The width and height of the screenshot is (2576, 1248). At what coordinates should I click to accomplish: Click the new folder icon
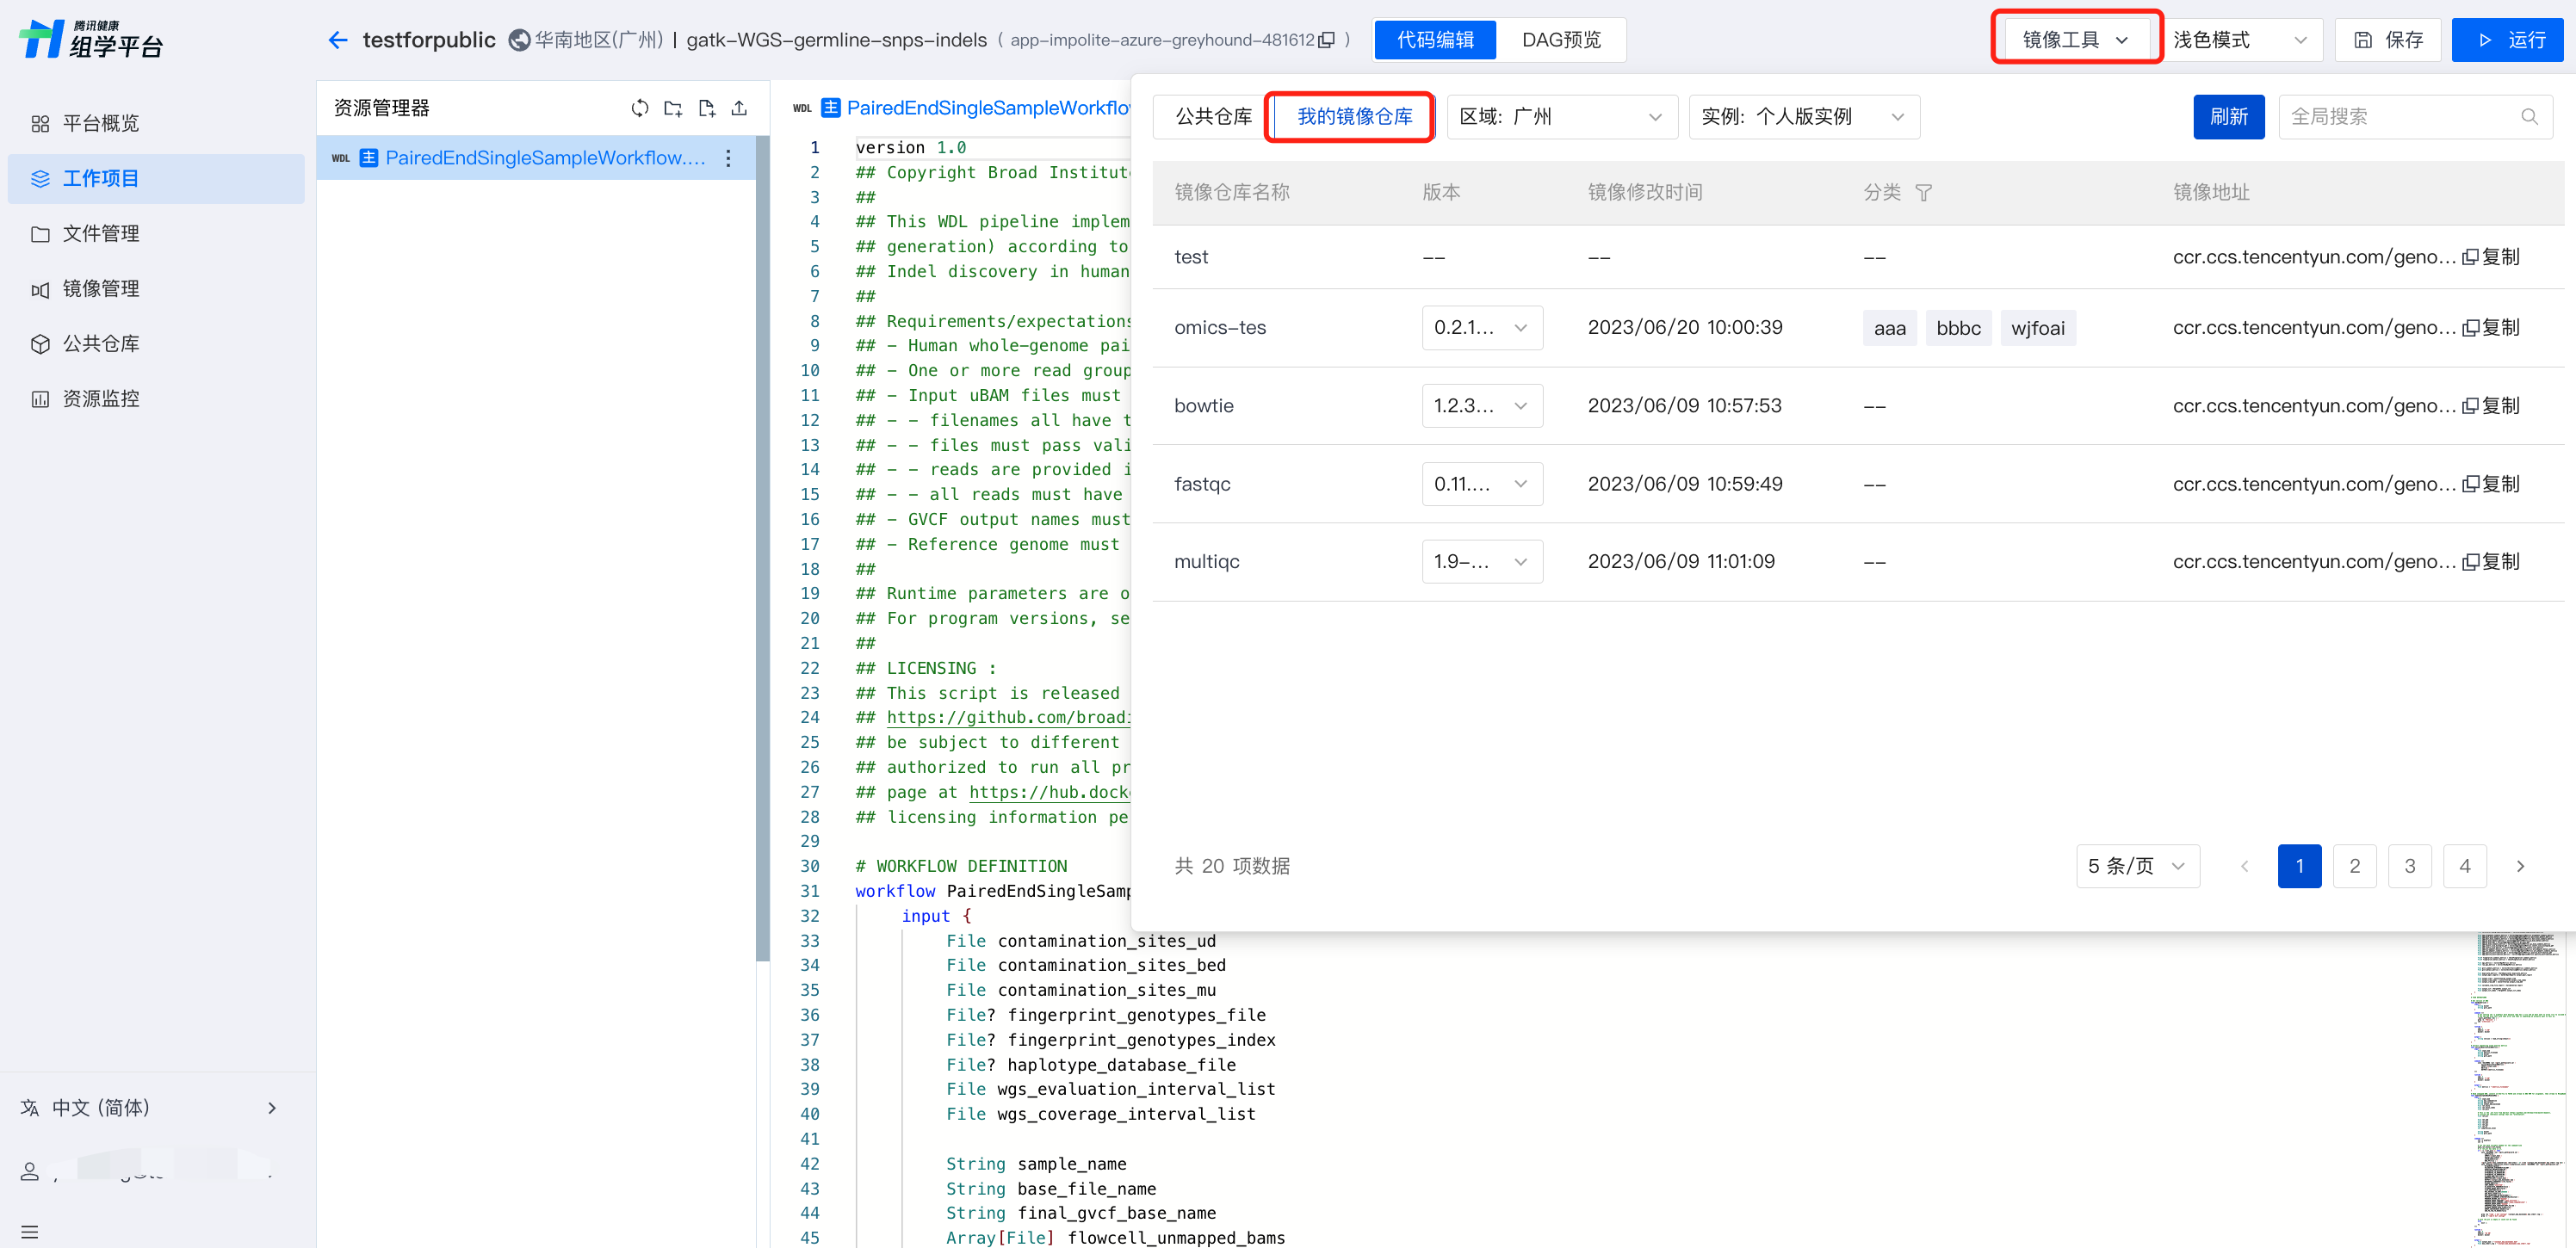point(673,108)
